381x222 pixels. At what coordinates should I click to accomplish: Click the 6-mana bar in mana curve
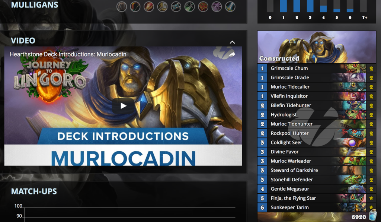pos(350,10)
